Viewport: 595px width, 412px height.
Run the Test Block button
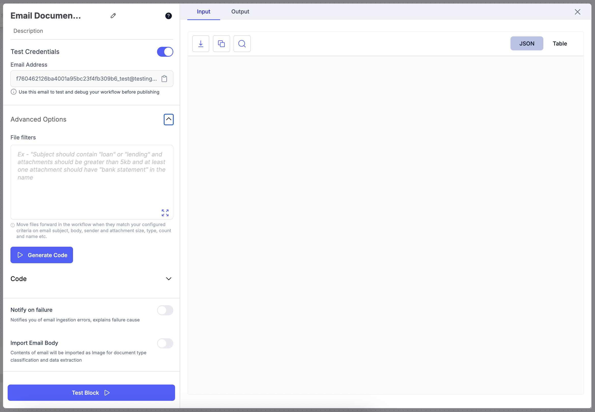click(x=91, y=393)
